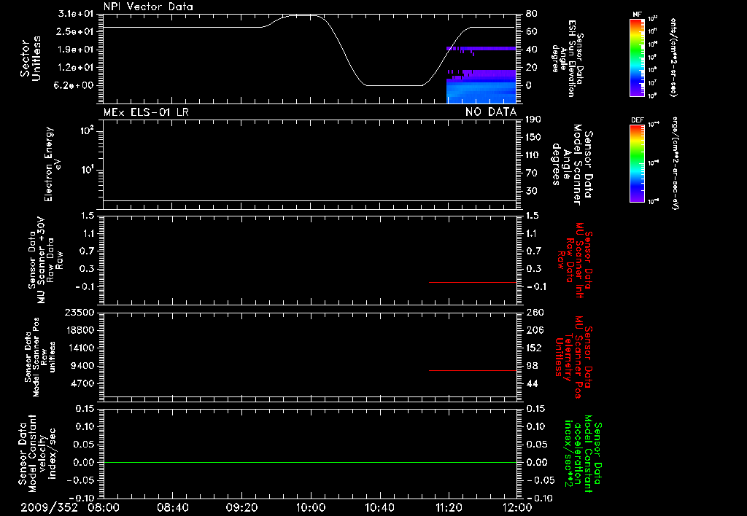Click the purple NPI band near sector 19
Screen dimensions: 747x516
click(481, 49)
